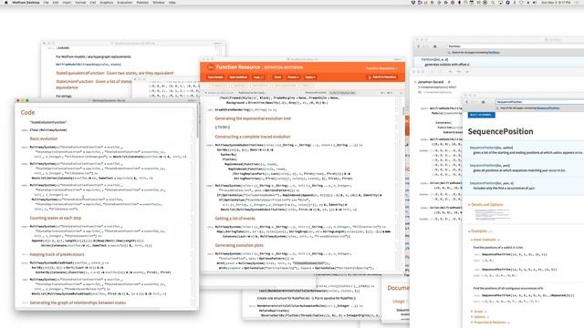Image resolution: width=584 pixels, height=328 pixels.
Task: Open the Apple menu
Action: [x=6, y=3]
